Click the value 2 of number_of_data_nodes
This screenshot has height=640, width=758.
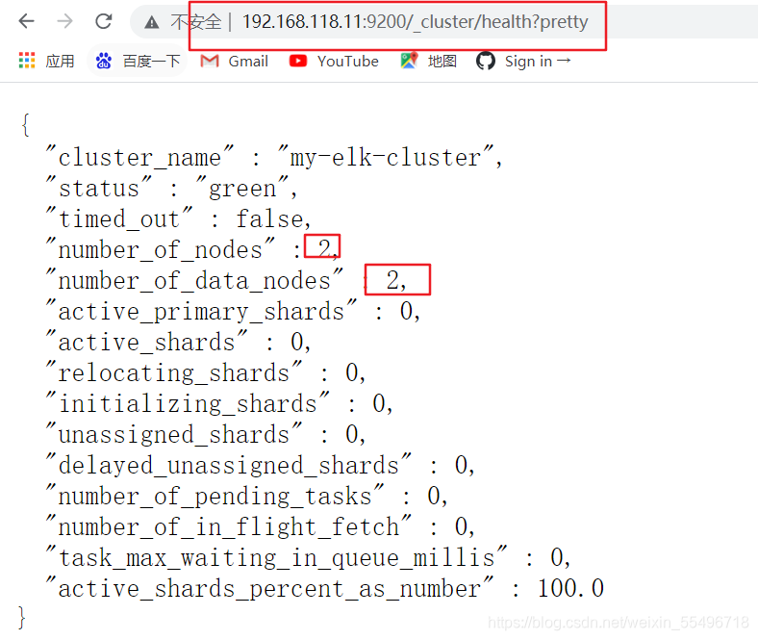pos(392,280)
